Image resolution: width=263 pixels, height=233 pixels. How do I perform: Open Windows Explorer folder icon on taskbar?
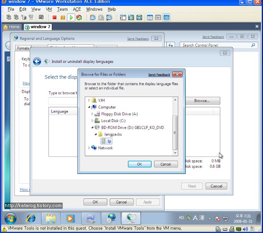click(51, 218)
